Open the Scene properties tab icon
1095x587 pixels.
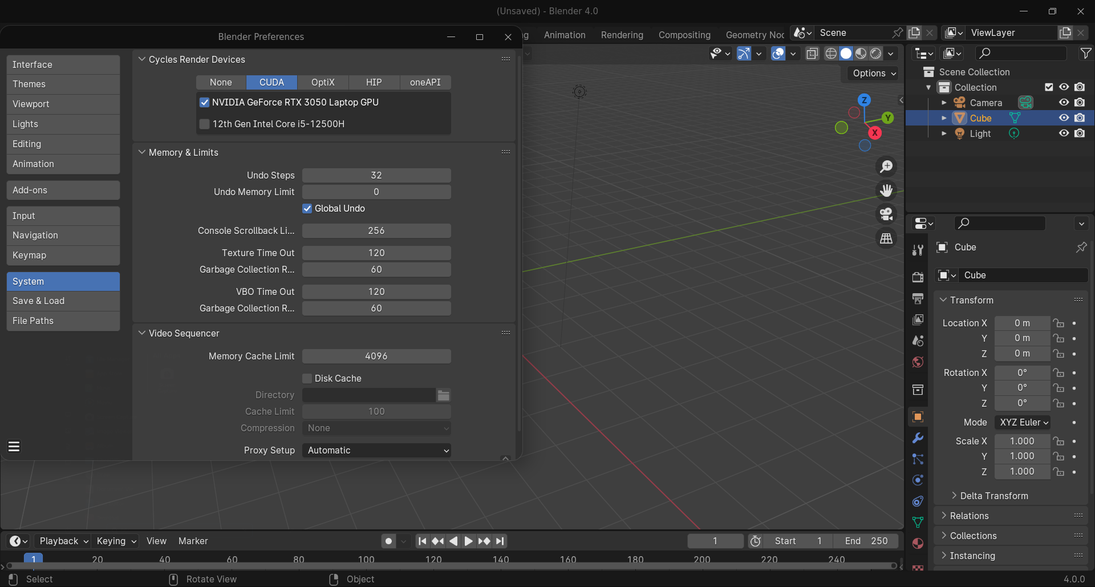[918, 341]
